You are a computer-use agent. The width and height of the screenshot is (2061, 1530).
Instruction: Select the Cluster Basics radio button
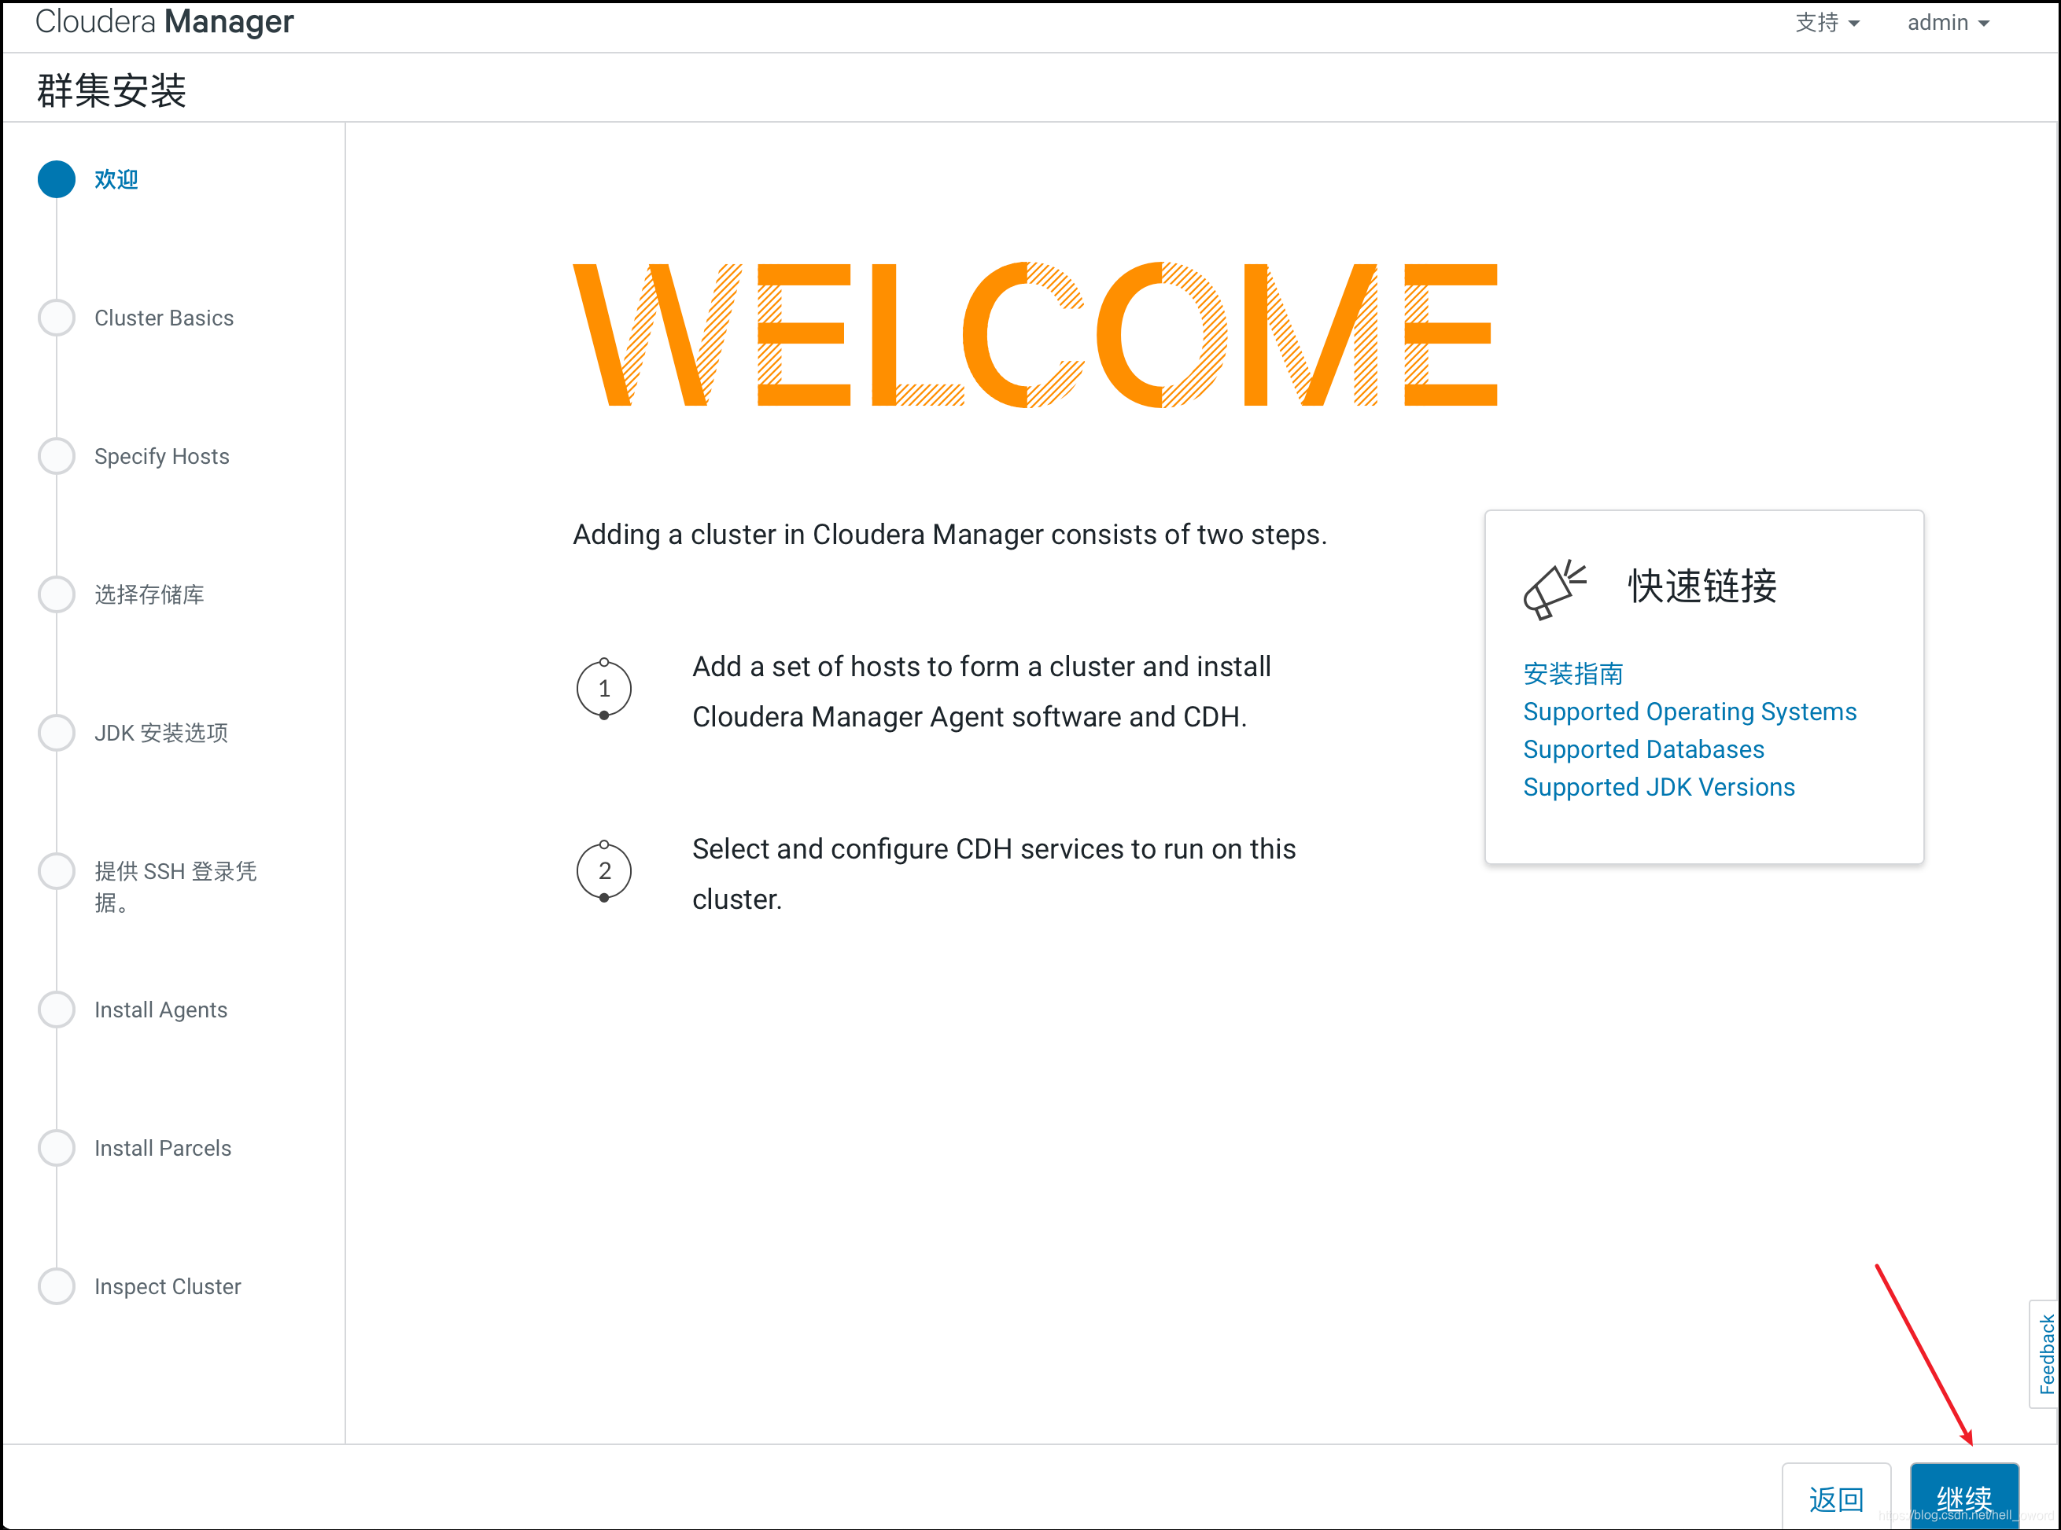(57, 317)
